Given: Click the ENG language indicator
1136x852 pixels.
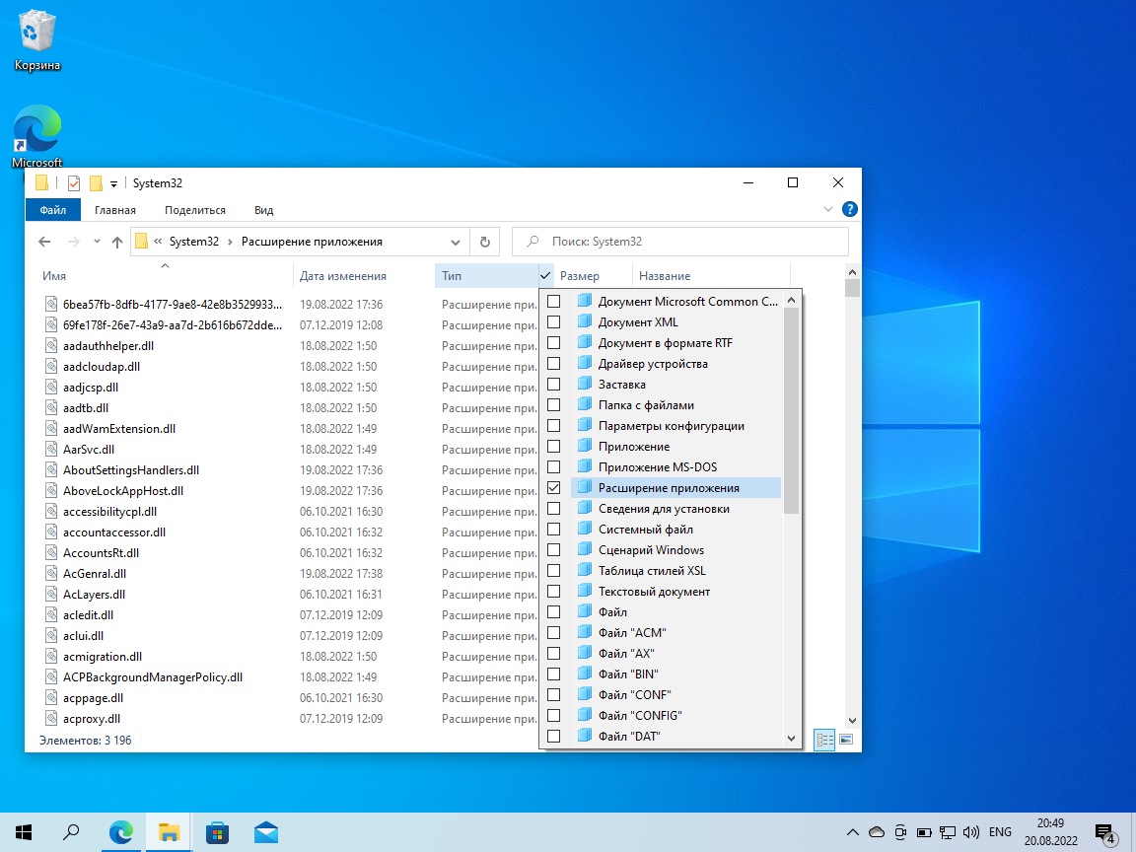Looking at the screenshot, I should tap(1000, 832).
